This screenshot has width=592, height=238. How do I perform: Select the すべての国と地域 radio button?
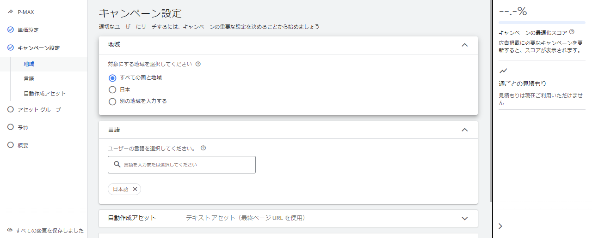112,77
